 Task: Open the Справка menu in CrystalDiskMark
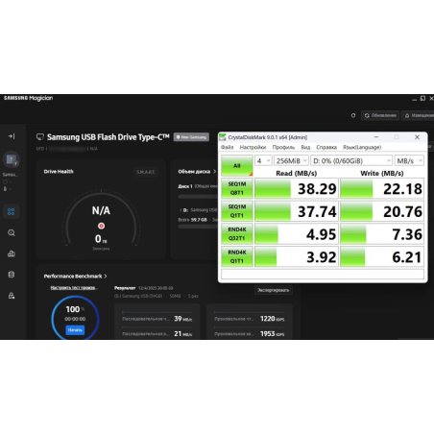coord(326,147)
